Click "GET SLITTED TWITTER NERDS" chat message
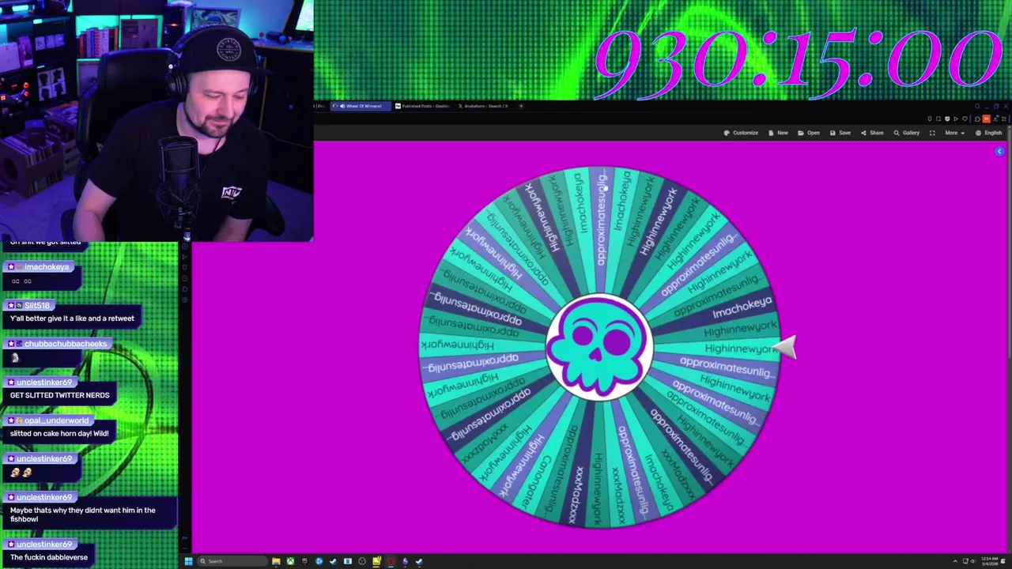 pyautogui.click(x=59, y=395)
